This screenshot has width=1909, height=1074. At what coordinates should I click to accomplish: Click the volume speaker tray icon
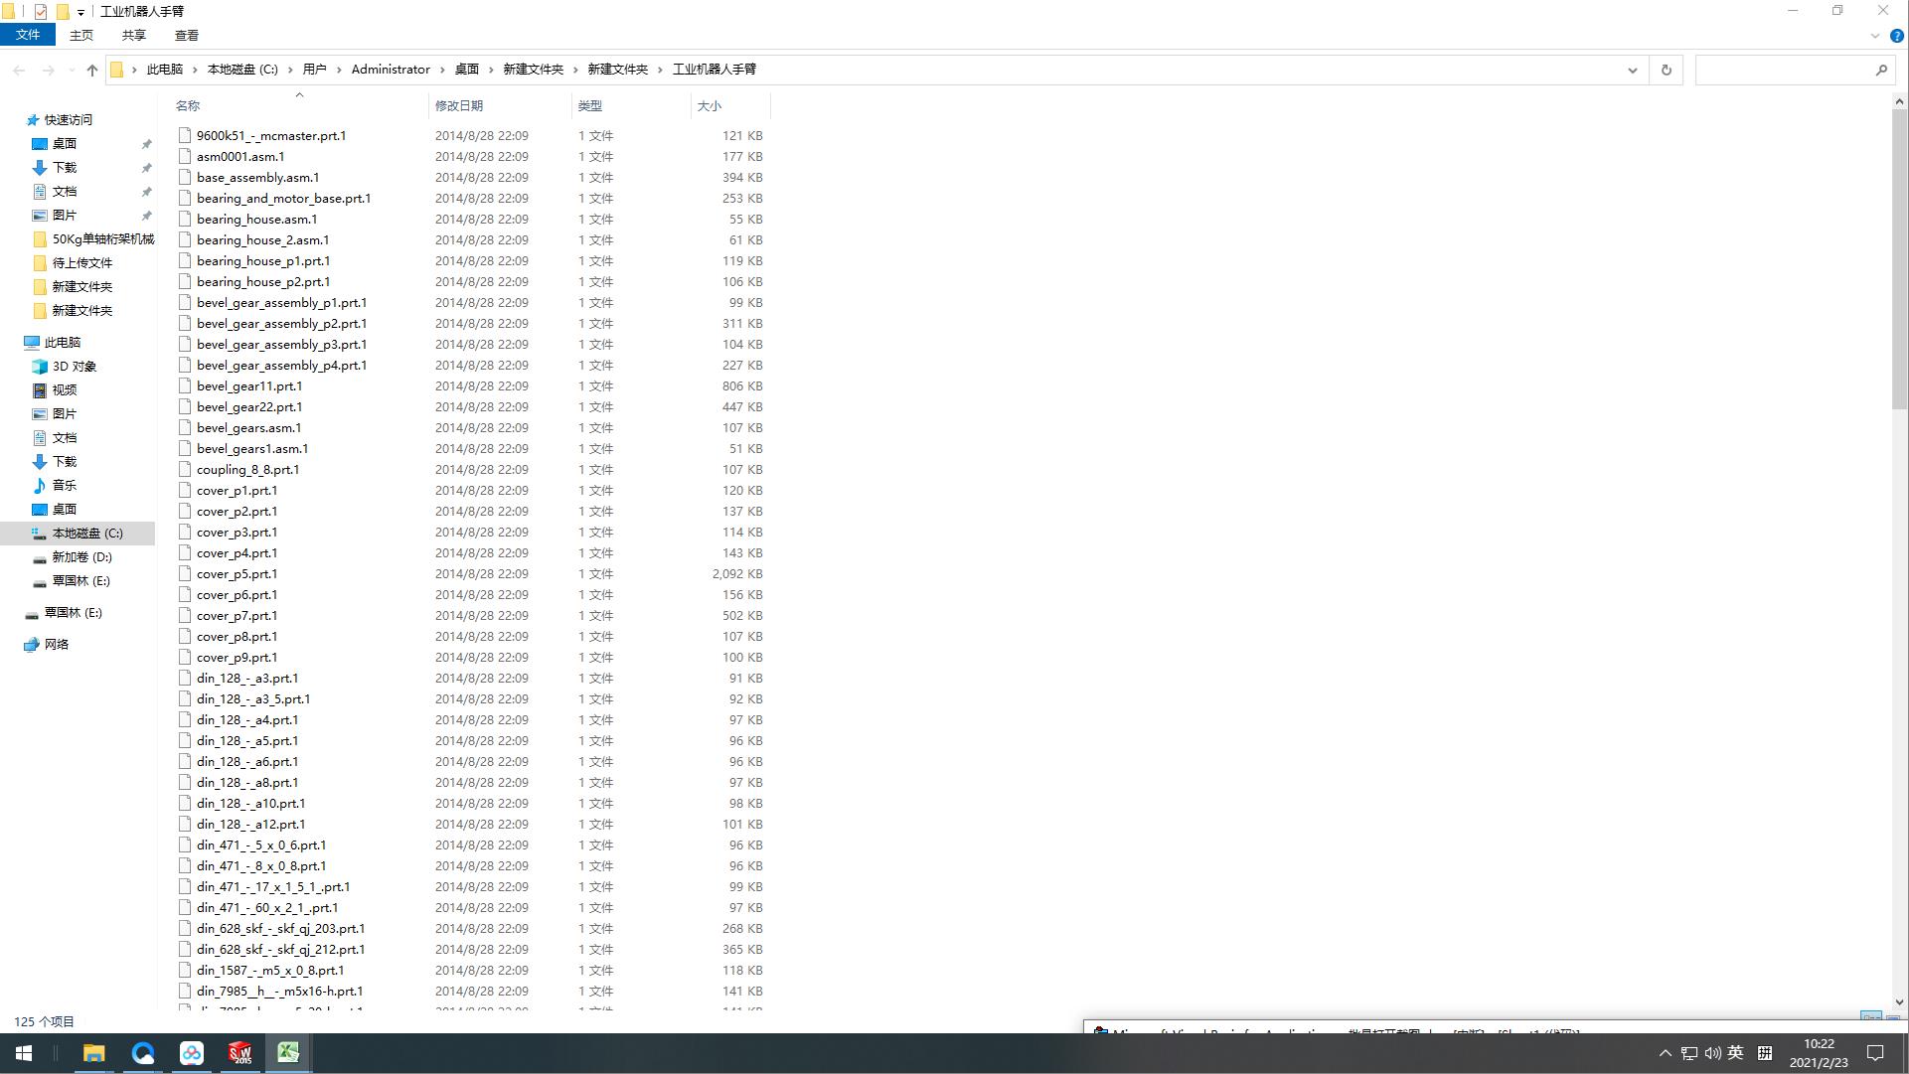point(1712,1053)
